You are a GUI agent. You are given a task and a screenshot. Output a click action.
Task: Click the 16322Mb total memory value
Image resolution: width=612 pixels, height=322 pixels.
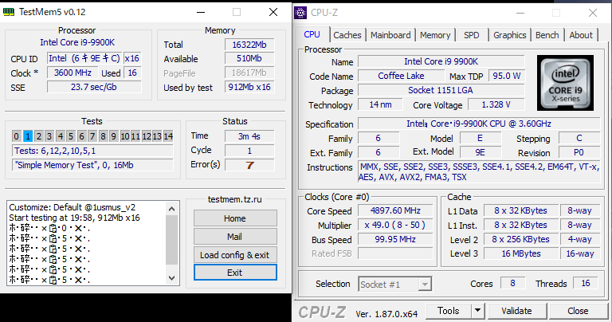click(x=249, y=45)
